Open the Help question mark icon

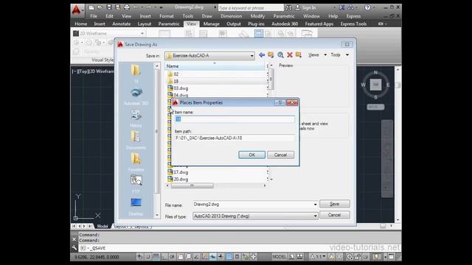tap(367, 7)
